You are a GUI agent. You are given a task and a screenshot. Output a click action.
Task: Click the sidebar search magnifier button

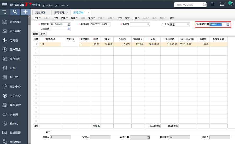pos(15,12)
